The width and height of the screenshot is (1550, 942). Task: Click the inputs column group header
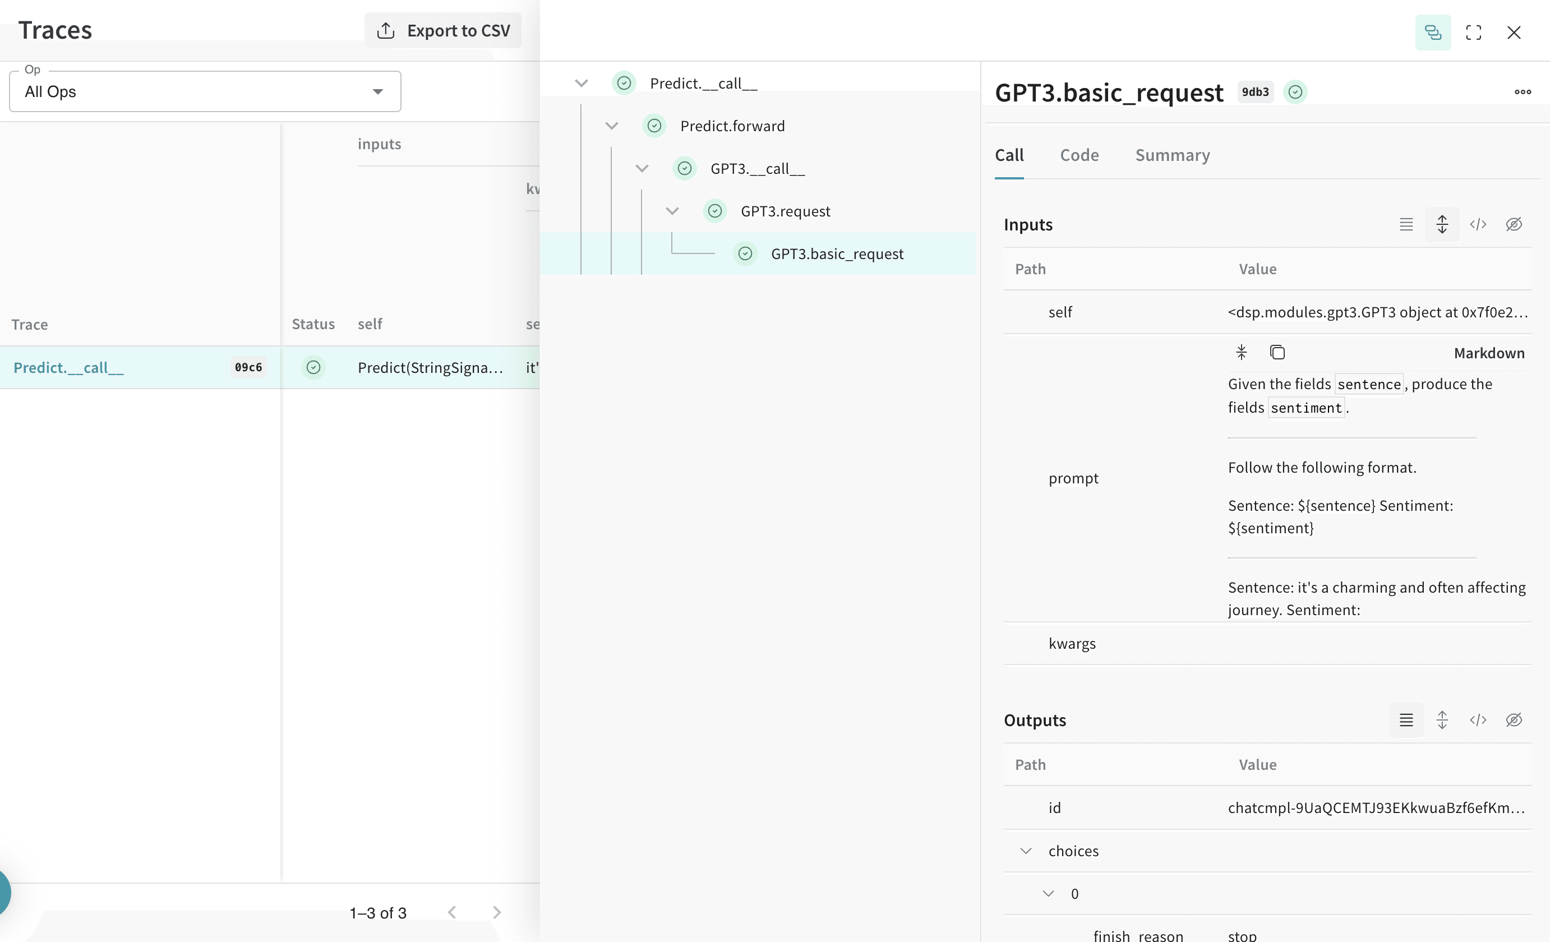pyautogui.click(x=379, y=144)
